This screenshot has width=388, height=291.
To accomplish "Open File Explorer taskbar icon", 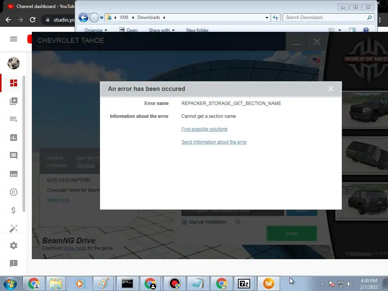I will (56, 283).
